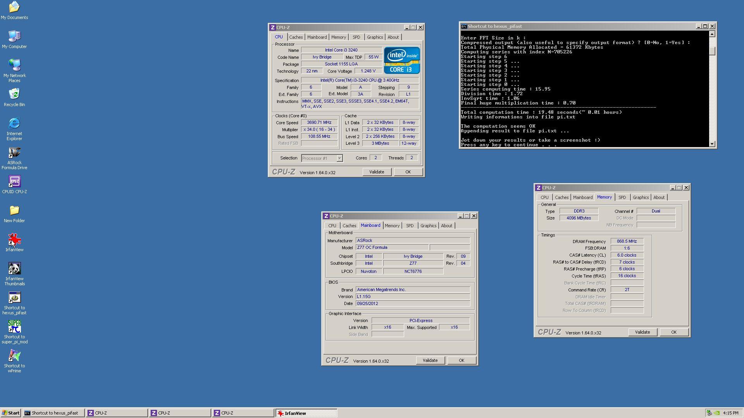
Task: Select Shortcut to super_pi_mod icon
Action: click(x=14, y=332)
